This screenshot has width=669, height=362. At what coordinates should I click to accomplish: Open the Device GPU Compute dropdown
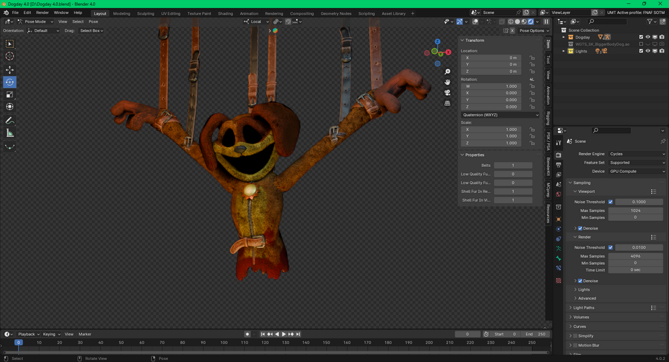coord(637,172)
